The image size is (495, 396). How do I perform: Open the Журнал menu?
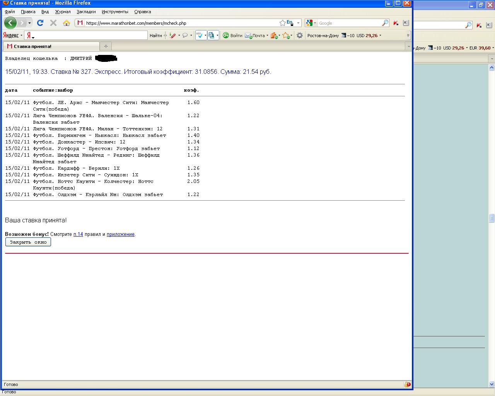(x=63, y=12)
